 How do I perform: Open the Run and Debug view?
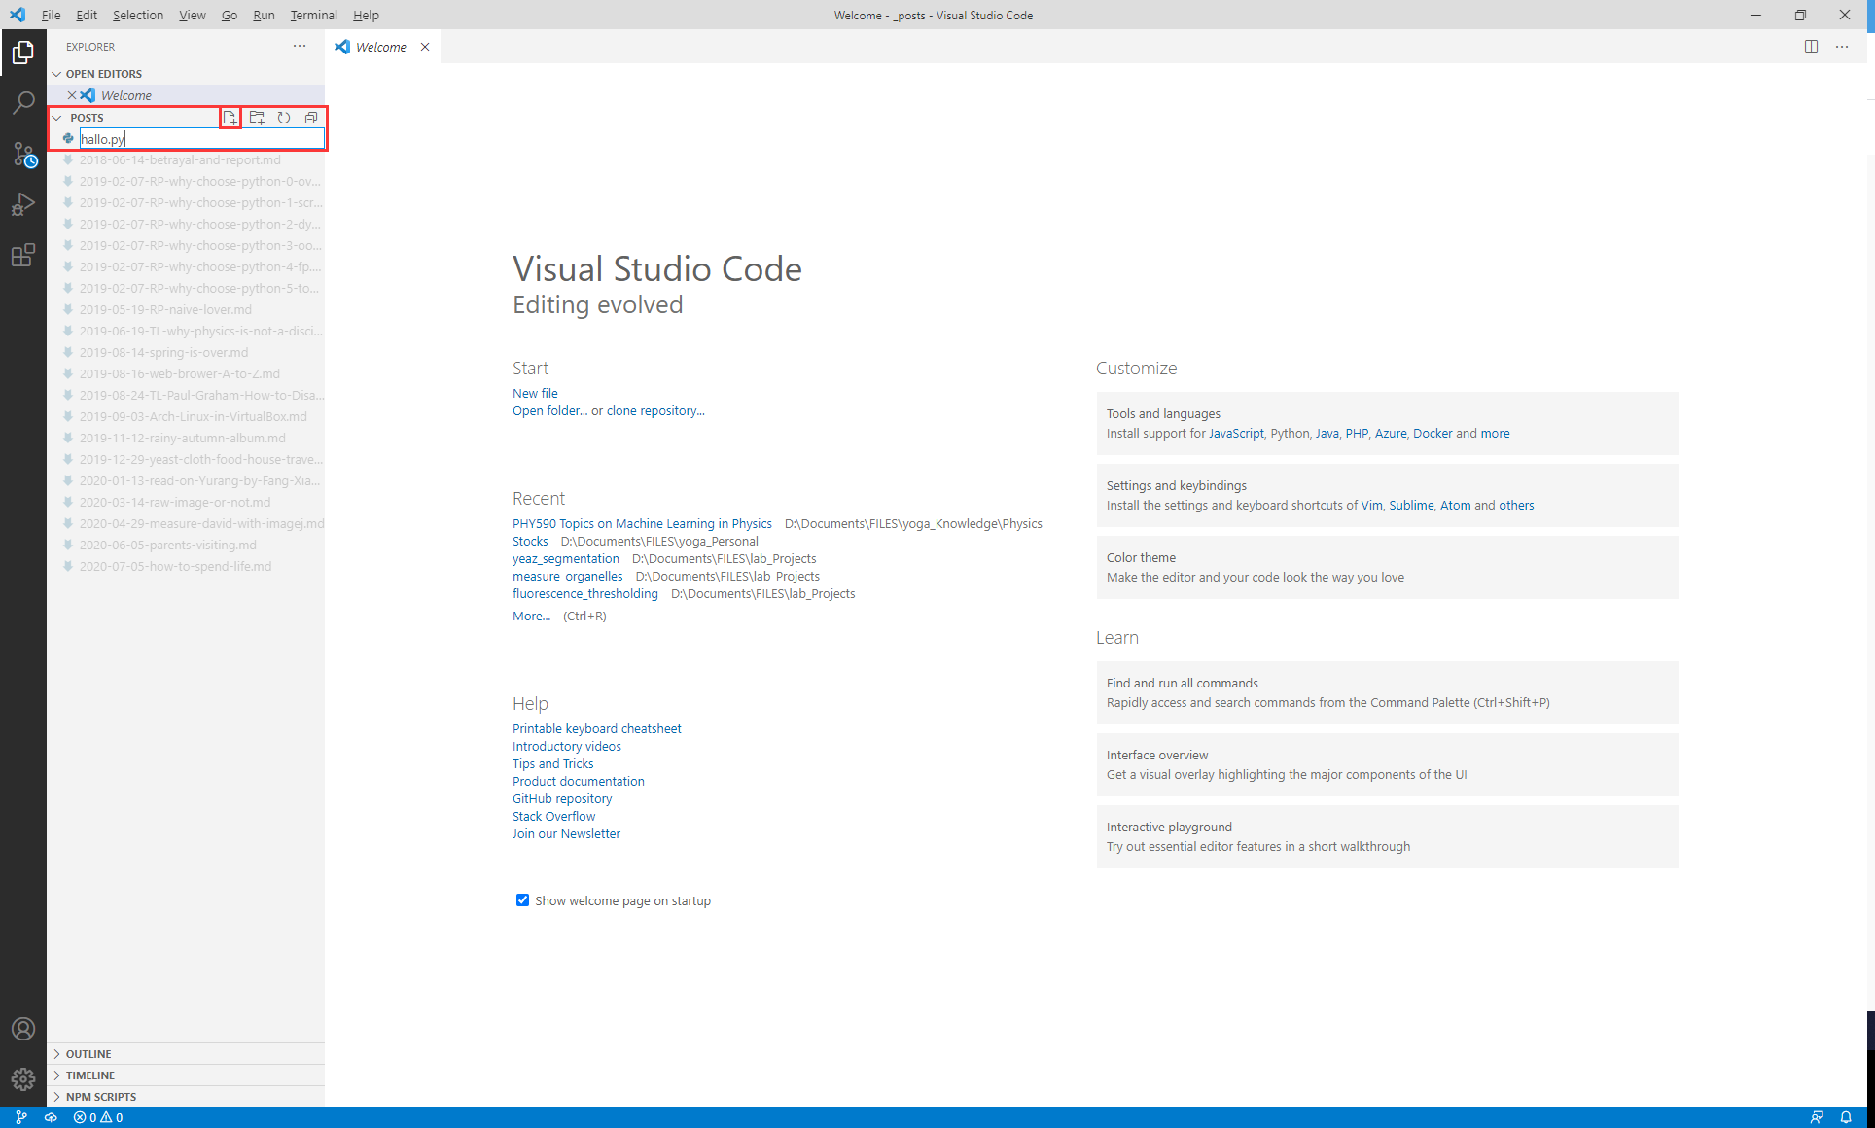[x=23, y=204]
